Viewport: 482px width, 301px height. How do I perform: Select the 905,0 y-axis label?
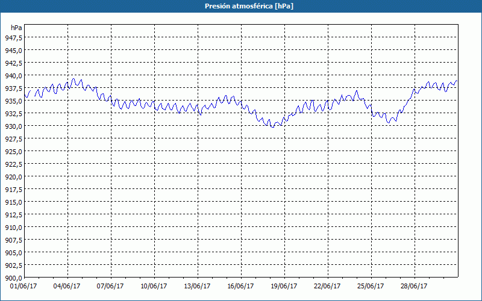pos(13,252)
